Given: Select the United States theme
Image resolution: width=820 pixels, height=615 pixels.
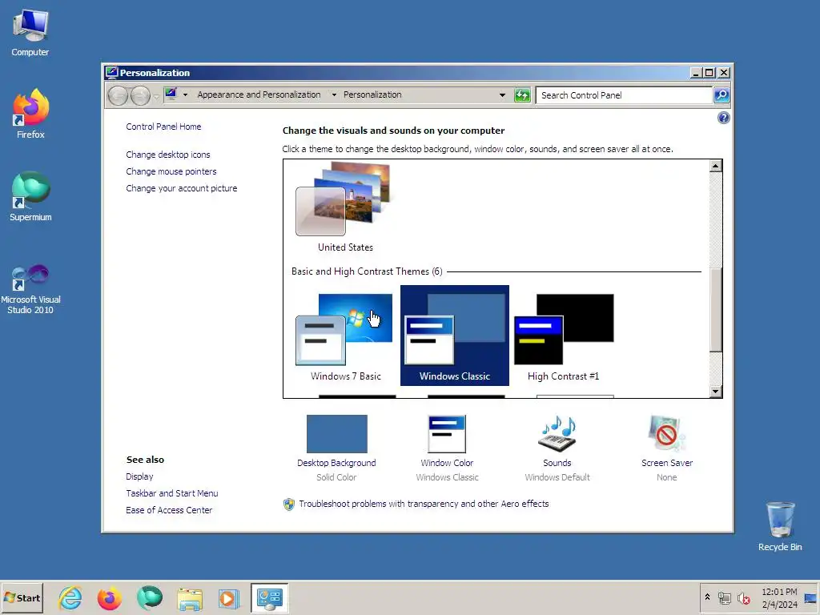Looking at the screenshot, I should click(x=345, y=207).
